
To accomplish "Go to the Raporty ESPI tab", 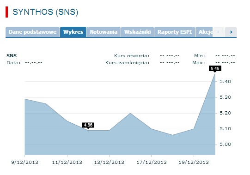I will 175,32.
